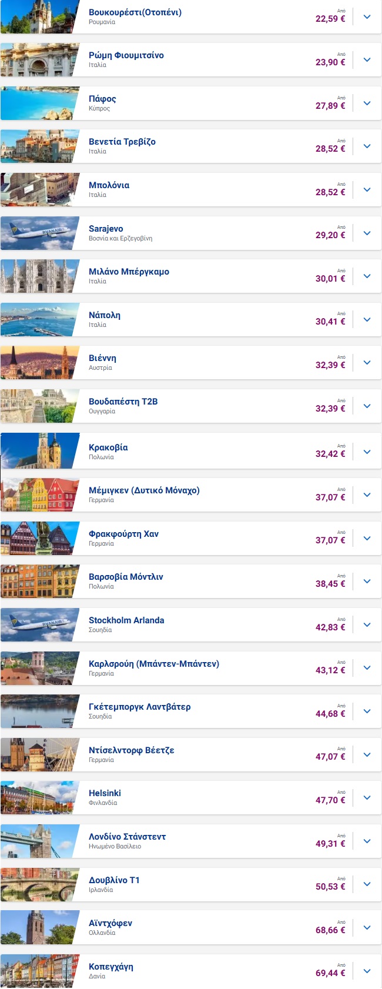Click the Μπολόνια city thumbnail
Viewport: 382px width, 989px height.
(x=40, y=190)
